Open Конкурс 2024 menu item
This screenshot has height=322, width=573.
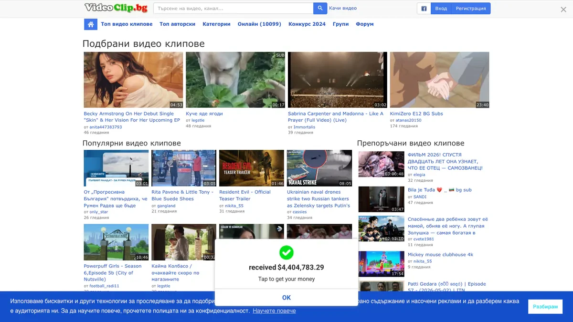tap(307, 24)
